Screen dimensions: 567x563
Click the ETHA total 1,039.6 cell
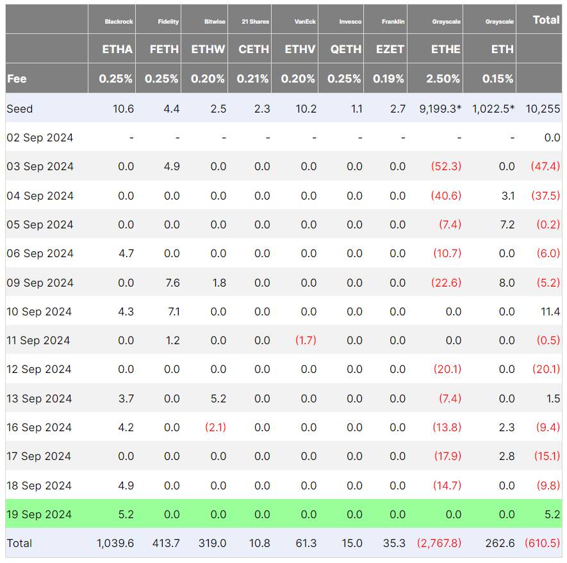point(115,543)
